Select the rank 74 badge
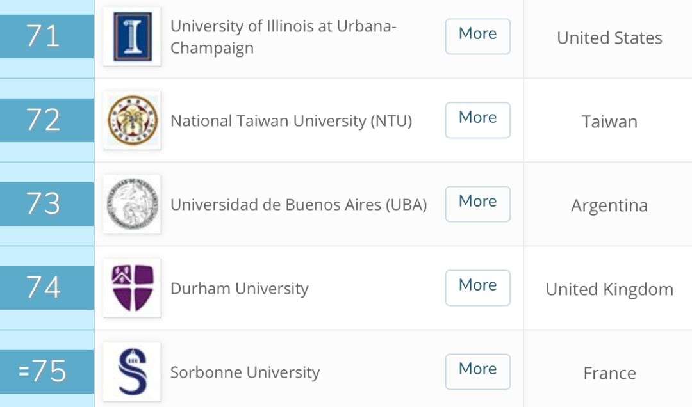The image size is (692, 407). pos(45,288)
